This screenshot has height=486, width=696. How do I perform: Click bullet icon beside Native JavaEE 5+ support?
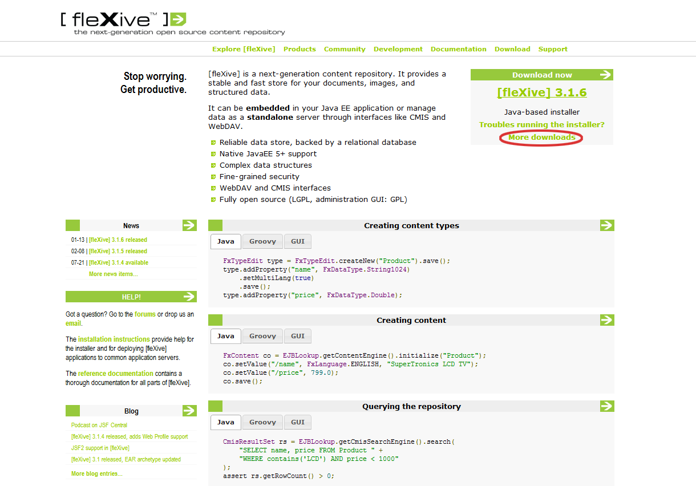click(213, 154)
